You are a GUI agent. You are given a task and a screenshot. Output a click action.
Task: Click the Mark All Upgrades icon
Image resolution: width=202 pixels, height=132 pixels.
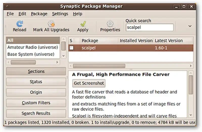click(x=51, y=24)
